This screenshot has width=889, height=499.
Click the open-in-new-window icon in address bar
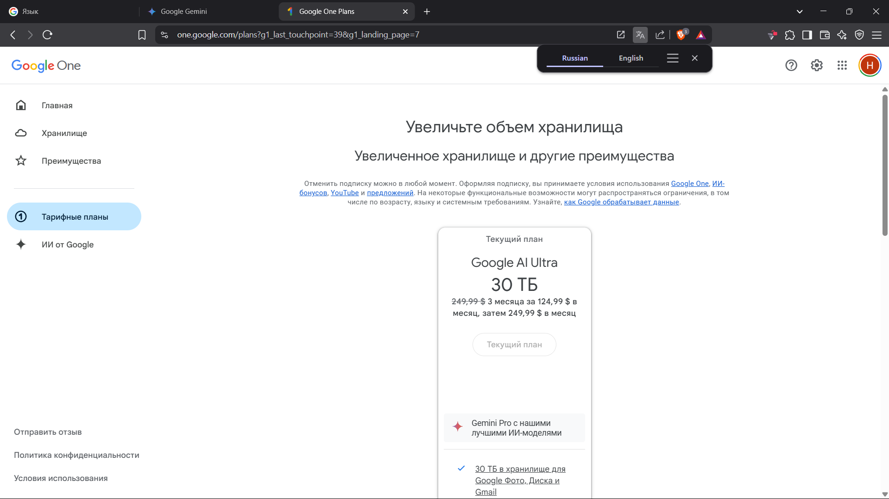621,35
